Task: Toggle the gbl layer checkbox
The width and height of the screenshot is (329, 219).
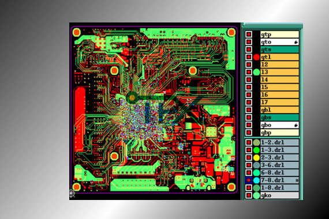Action: pos(249,110)
